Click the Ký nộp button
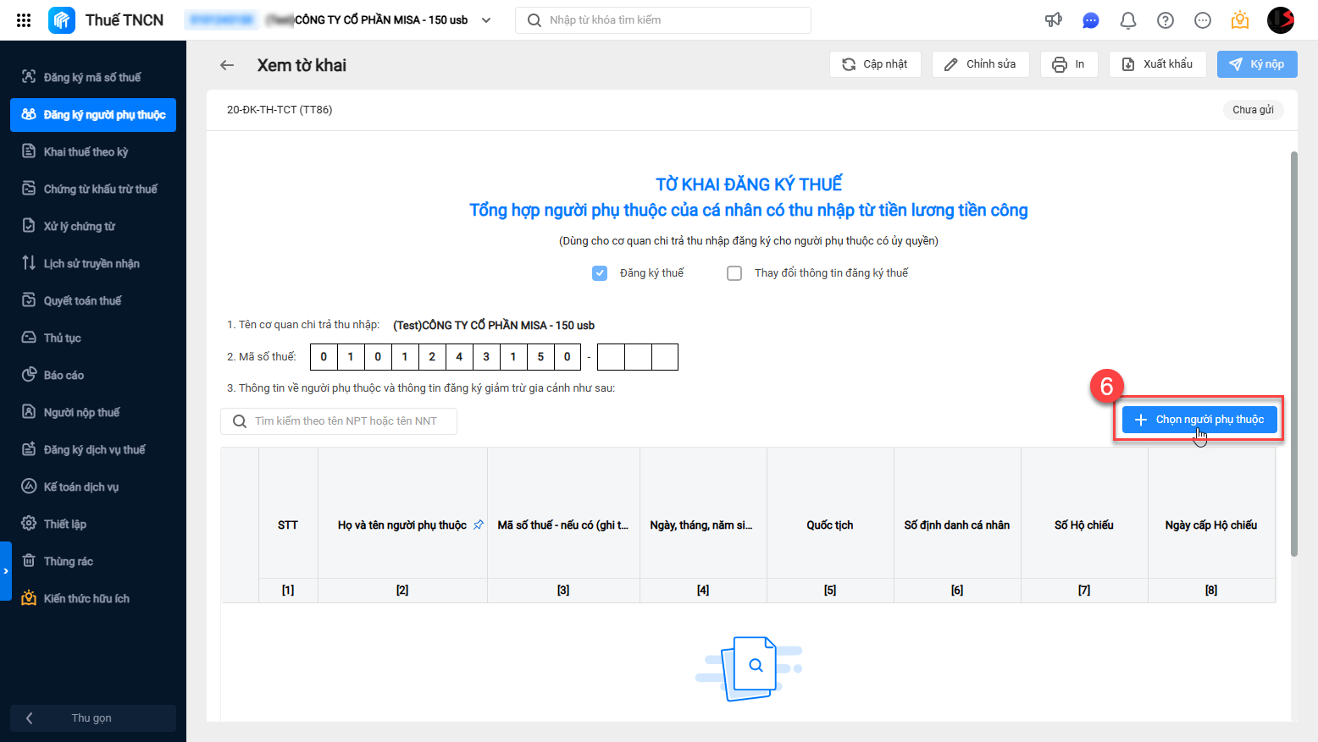 pyautogui.click(x=1257, y=64)
